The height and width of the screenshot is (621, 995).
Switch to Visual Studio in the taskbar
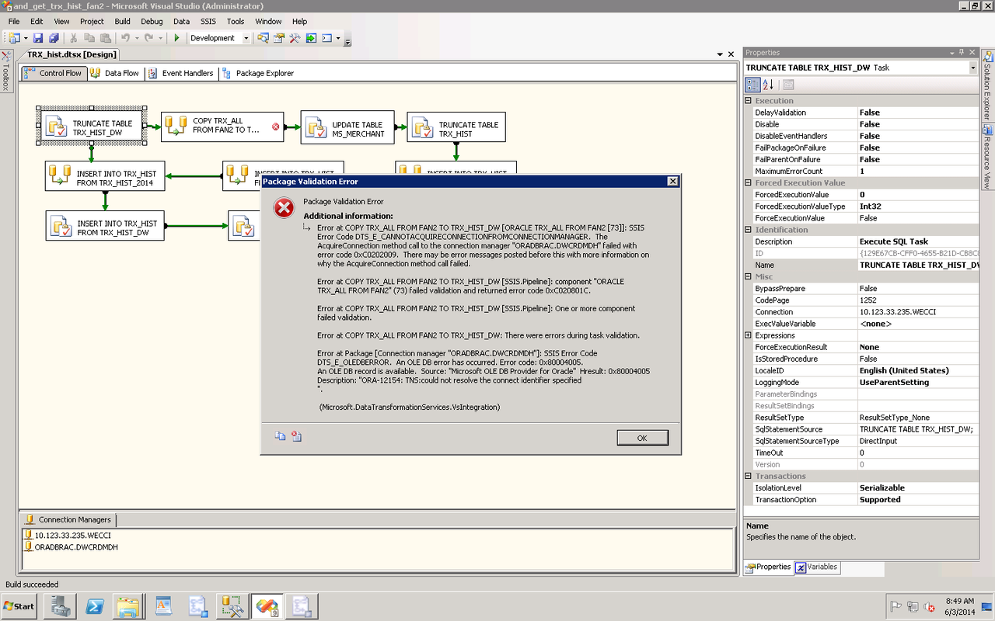pos(267,605)
